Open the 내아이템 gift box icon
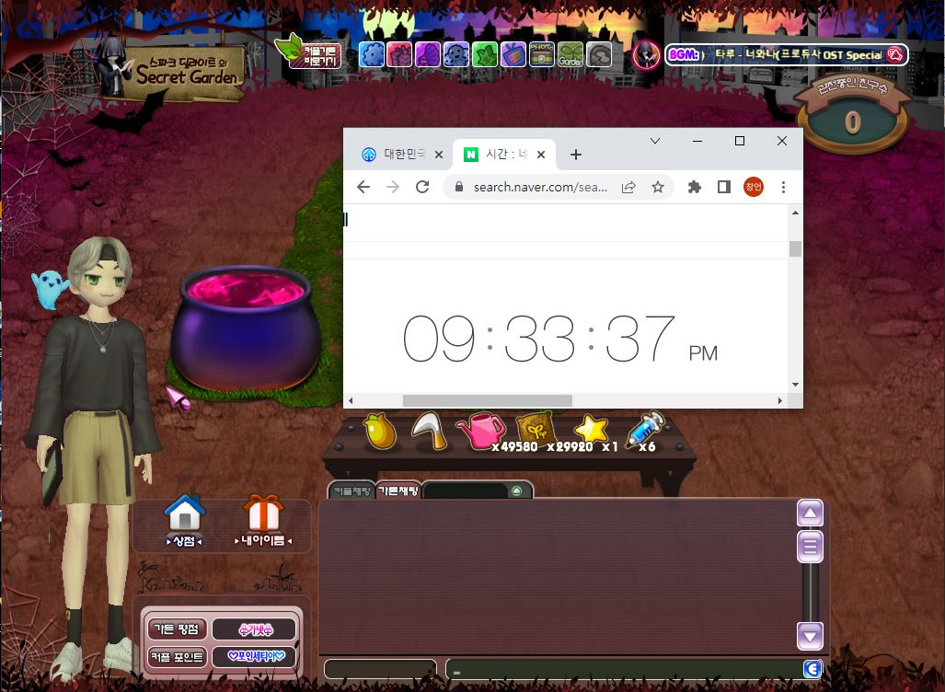This screenshot has width=945, height=692. click(263, 520)
